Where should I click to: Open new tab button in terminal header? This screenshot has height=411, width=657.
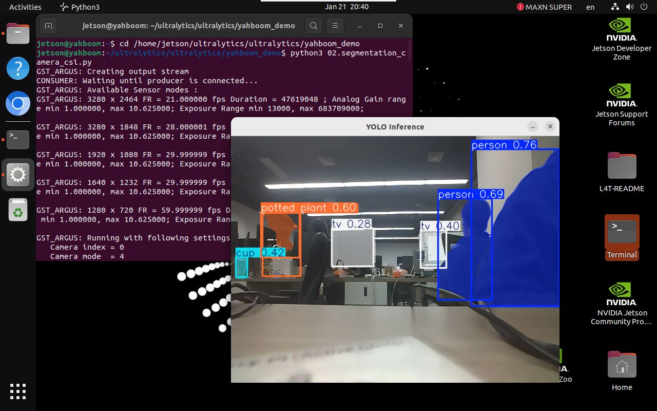48,26
